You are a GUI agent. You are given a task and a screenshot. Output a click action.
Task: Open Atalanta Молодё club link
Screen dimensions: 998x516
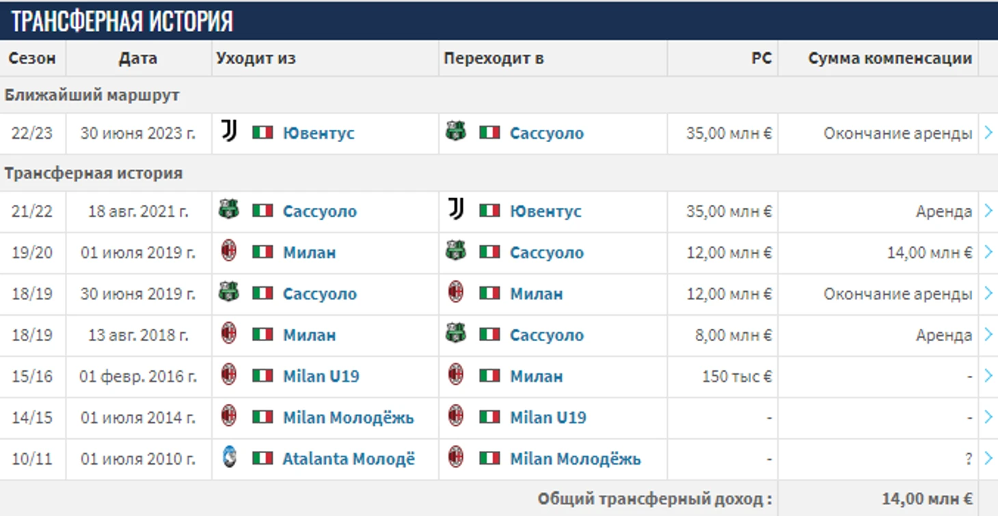click(x=349, y=459)
